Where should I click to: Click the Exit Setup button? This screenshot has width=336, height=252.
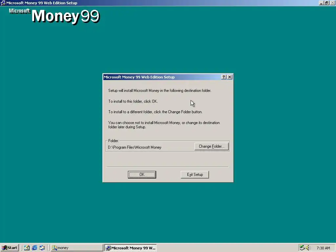[195, 175]
